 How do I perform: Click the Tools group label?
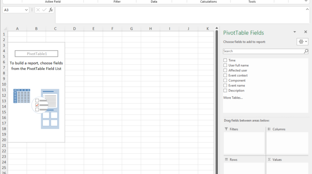tap(252, 2)
